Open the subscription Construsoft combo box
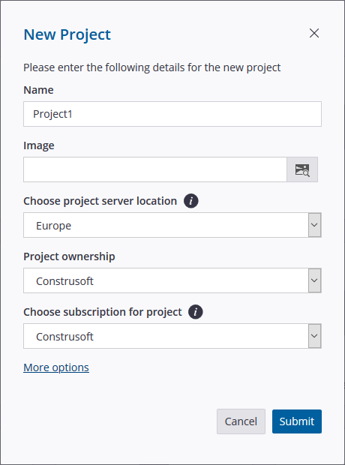345x465 pixels. point(172,336)
